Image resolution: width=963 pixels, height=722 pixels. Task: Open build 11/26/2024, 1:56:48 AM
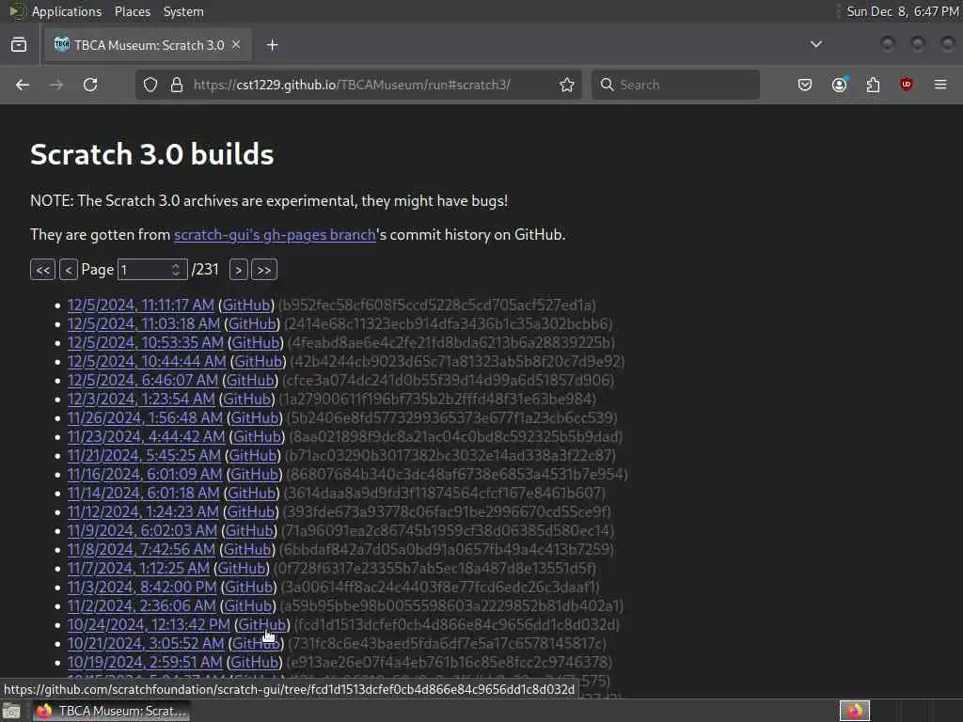tap(145, 417)
